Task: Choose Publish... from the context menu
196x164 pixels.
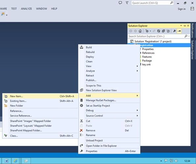Action: click(x=109, y=80)
